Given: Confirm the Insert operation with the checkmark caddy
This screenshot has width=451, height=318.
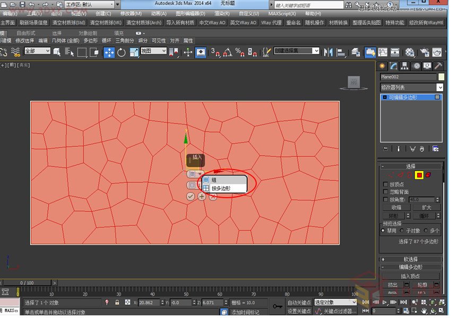Looking at the screenshot, I should pos(190,196).
